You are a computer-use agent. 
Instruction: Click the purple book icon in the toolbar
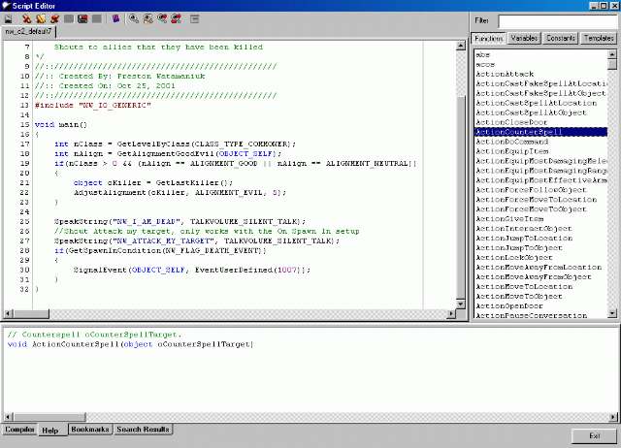click(116, 18)
